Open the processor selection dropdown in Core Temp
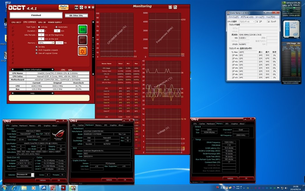305x191 pixels. 254,21
